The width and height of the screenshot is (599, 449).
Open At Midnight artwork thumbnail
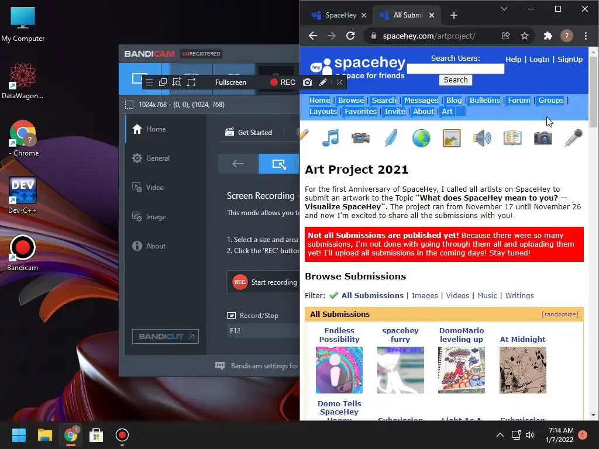click(522, 370)
